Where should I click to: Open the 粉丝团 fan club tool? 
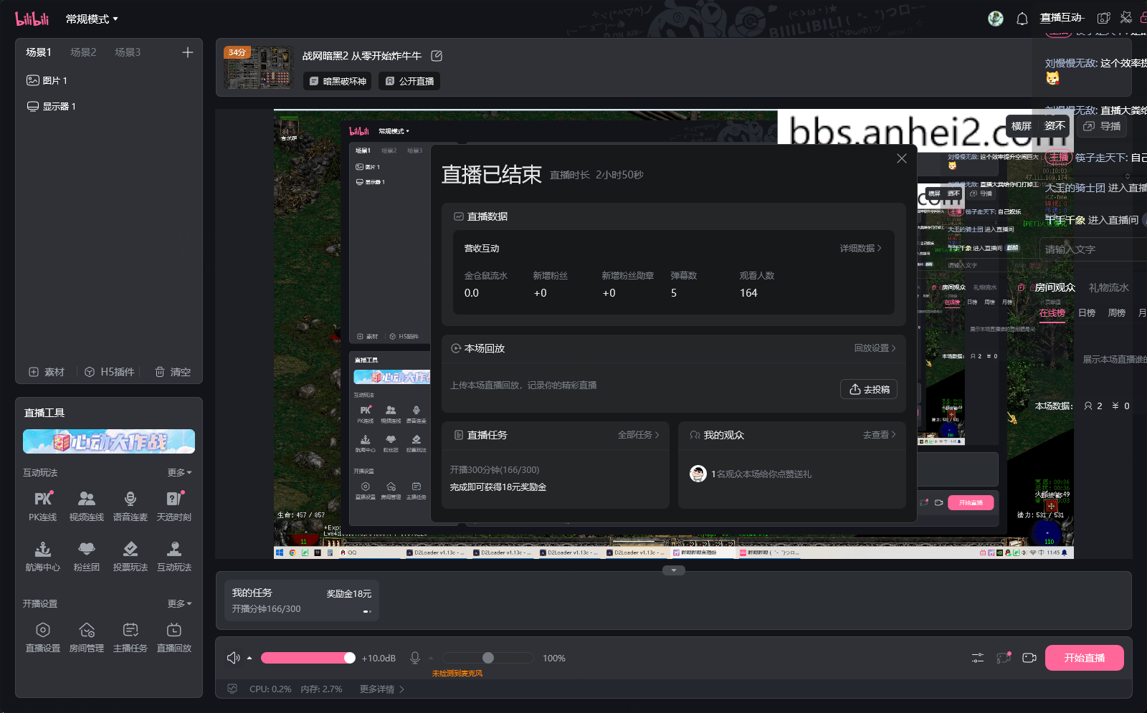87,556
